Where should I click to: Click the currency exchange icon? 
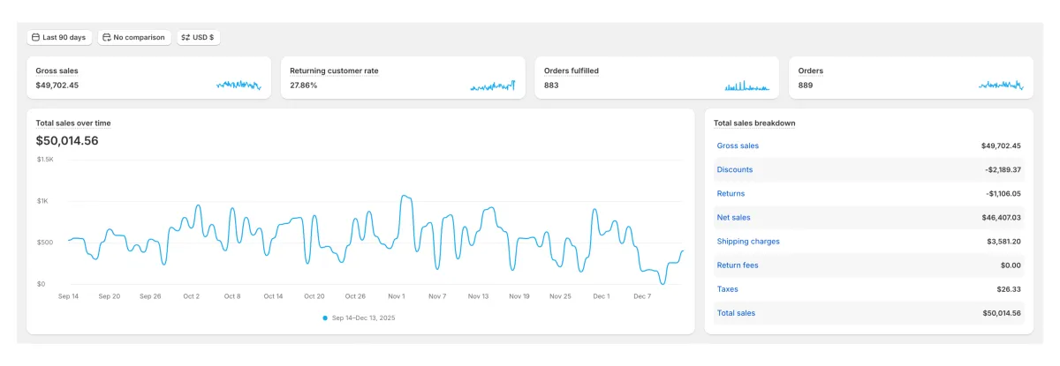(185, 38)
